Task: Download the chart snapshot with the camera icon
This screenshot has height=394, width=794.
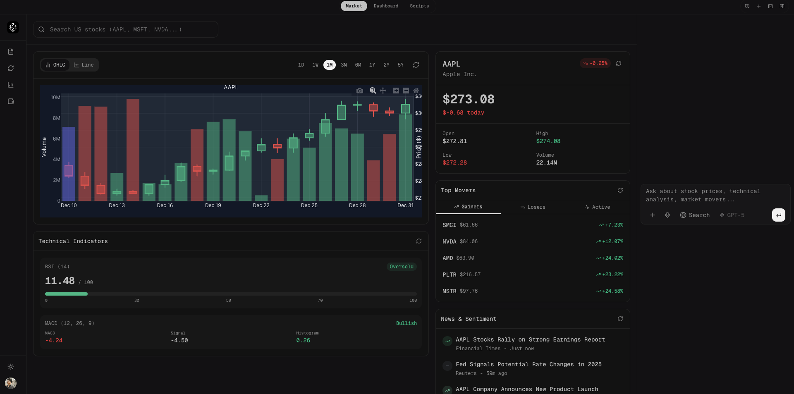Action: click(360, 91)
